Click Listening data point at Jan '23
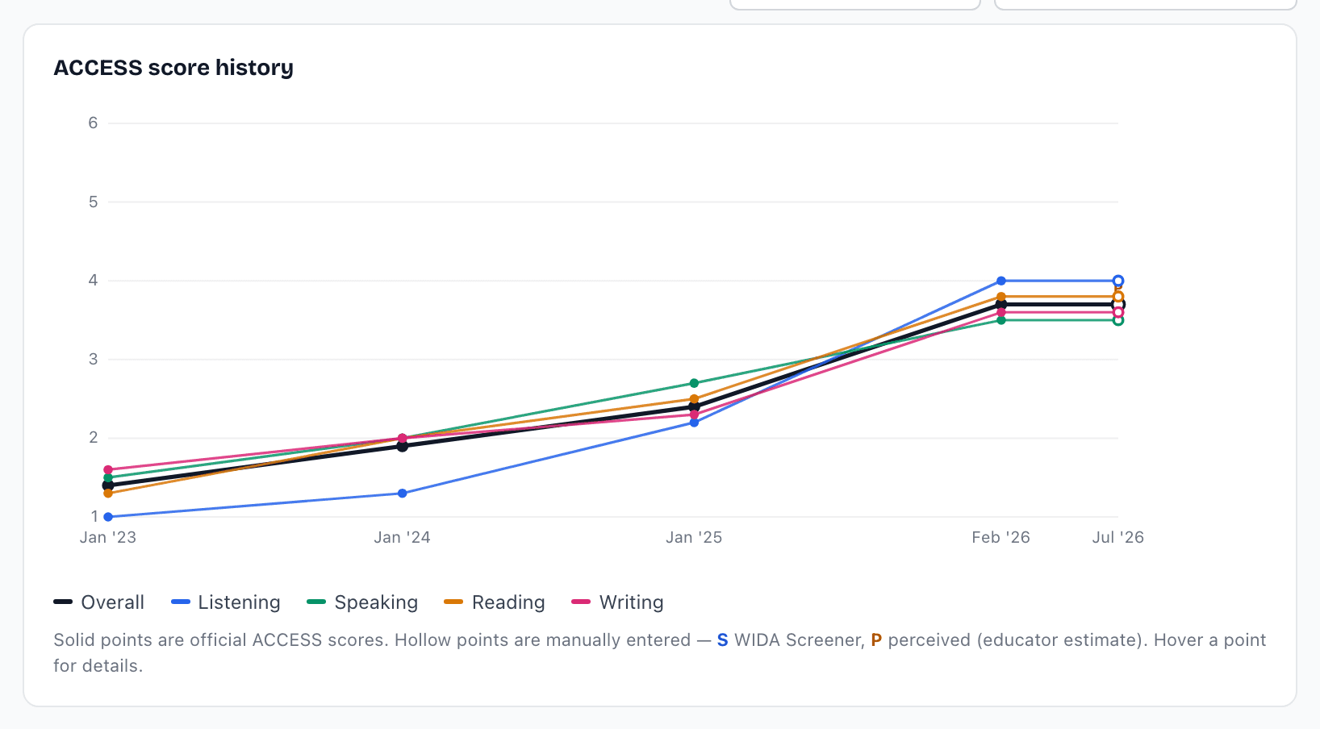Image resolution: width=1320 pixels, height=729 pixels. point(108,517)
